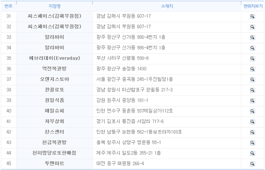Image resolution: width=265 pixels, height=170 pixels.
Task: Select address 부산 사하구 신평동 598-8
Action: point(122,58)
